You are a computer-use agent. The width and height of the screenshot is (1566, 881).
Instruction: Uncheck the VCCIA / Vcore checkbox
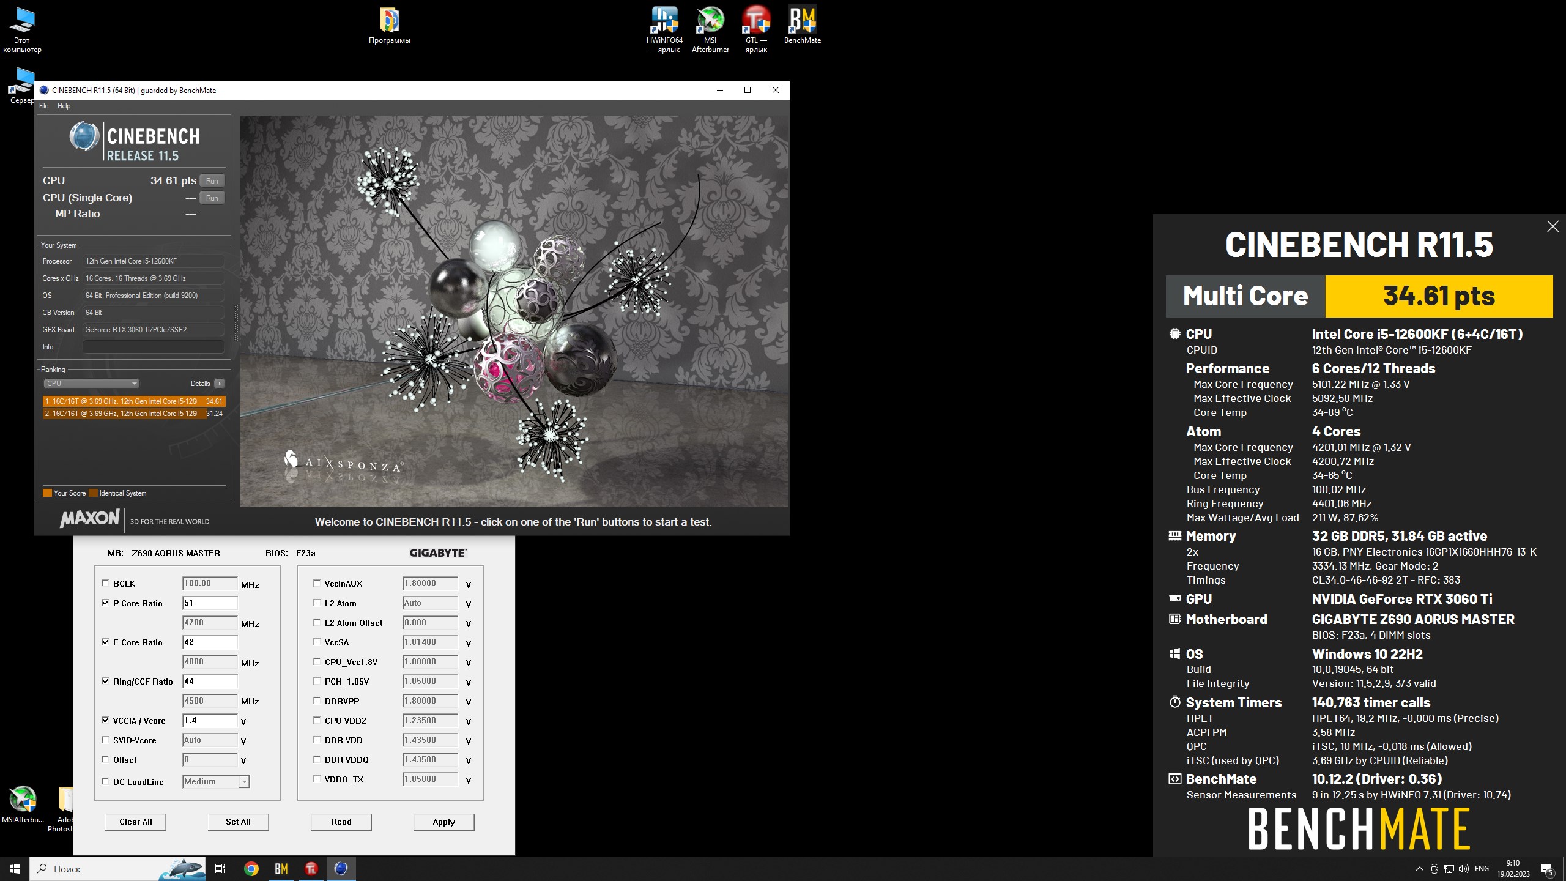click(x=105, y=720)
